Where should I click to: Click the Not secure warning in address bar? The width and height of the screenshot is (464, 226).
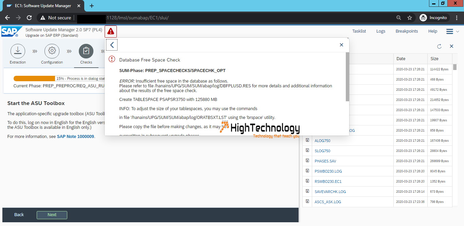(56, 18)
